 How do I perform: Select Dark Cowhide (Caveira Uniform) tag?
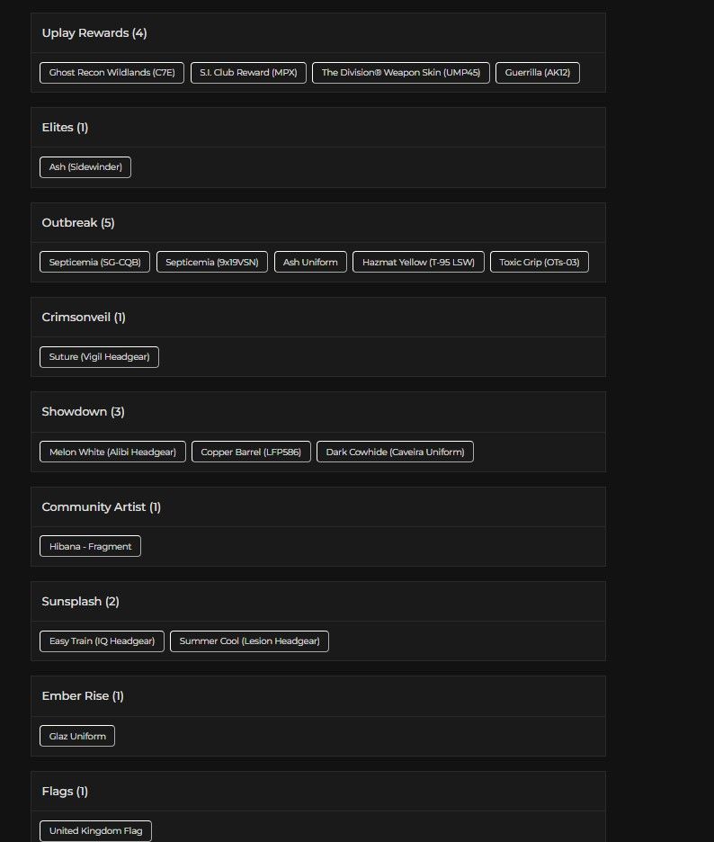[395, 452]
